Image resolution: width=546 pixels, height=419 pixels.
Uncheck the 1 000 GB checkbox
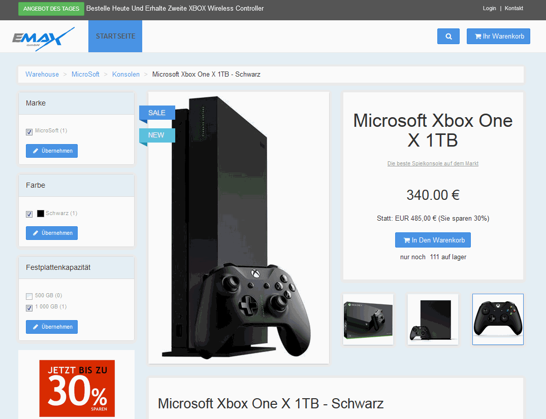[x=29, y=308]
